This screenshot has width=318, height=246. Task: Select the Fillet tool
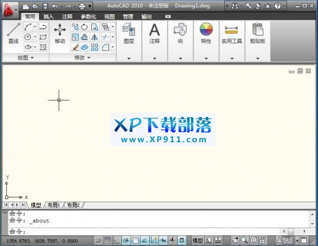105,47
